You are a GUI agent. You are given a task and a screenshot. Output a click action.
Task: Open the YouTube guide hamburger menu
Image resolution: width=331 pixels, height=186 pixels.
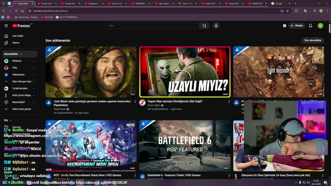pos(6,26)
